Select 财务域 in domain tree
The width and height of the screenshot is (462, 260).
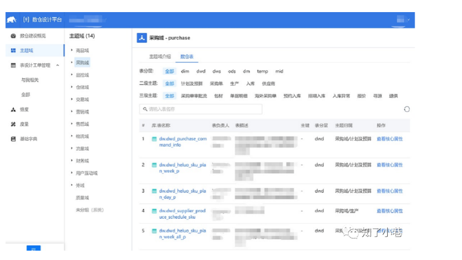click(82, 161)
